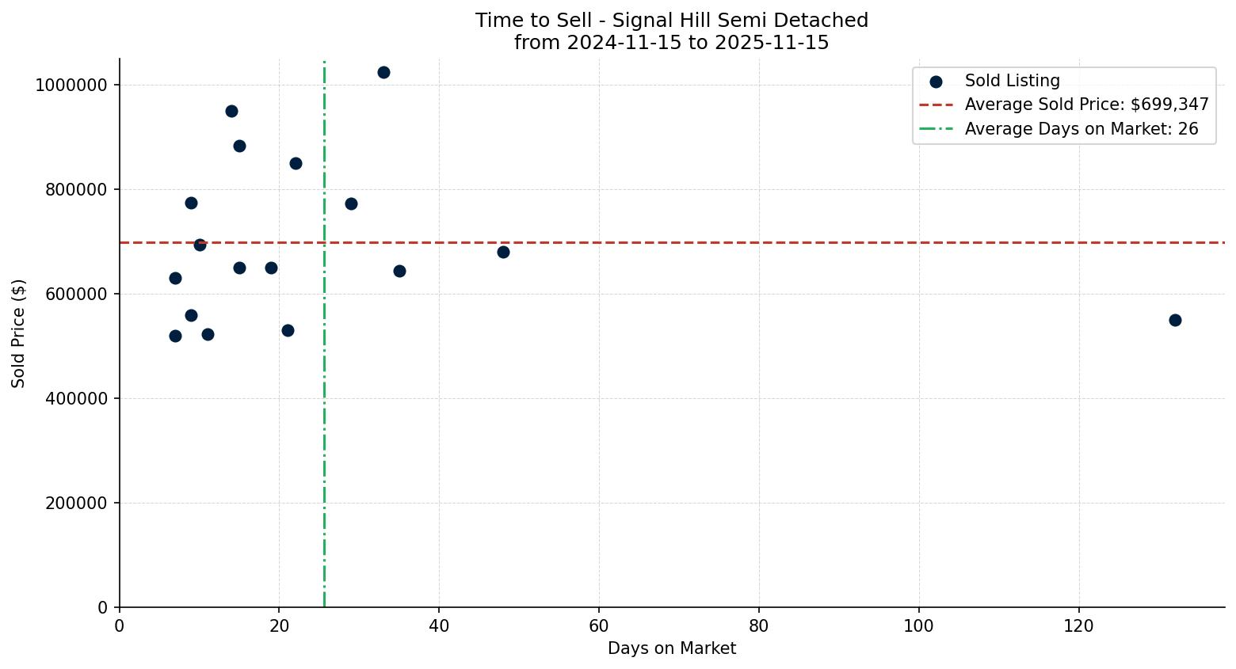Click the 'Average Sold Price: $699,347' legend label
Image resolution: width=1236 pixels, height=669 pixels.
point(1086,105)
